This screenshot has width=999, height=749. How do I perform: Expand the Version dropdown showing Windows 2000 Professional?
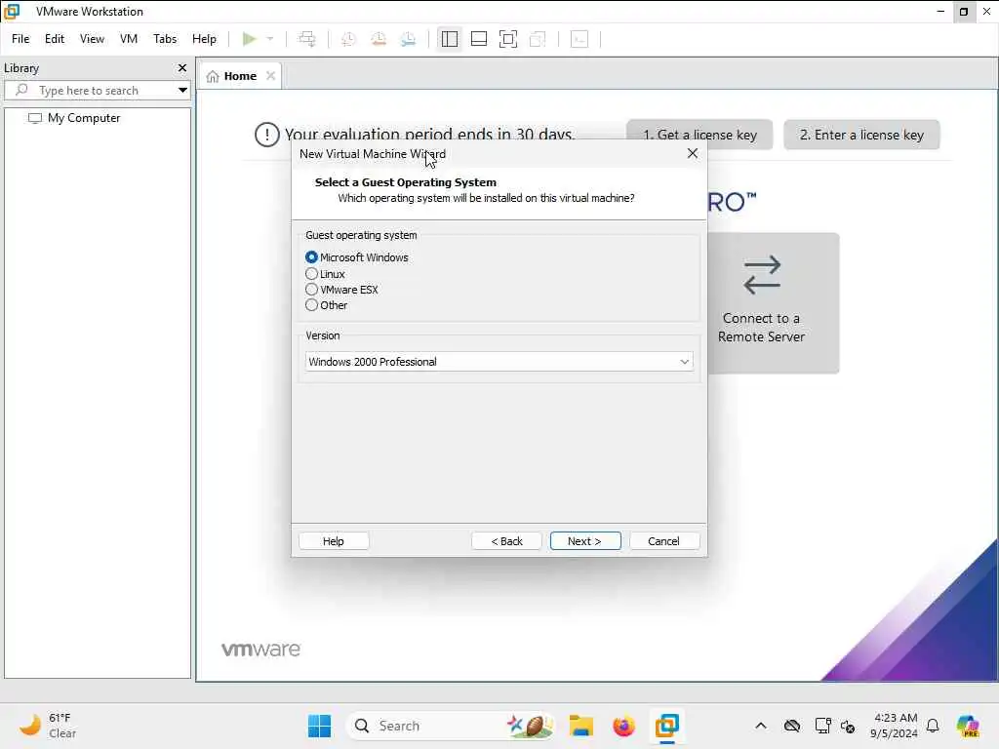(x=499, y=362)
